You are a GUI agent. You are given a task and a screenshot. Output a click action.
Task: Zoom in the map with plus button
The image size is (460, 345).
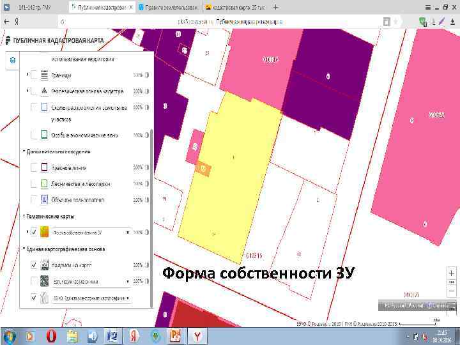452,273
